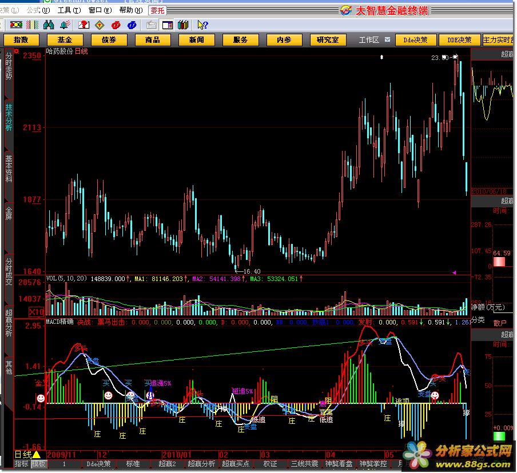This screenshot has height=473, width=517.
Task: Click the 新闻 button
Action: pos(197,40)
